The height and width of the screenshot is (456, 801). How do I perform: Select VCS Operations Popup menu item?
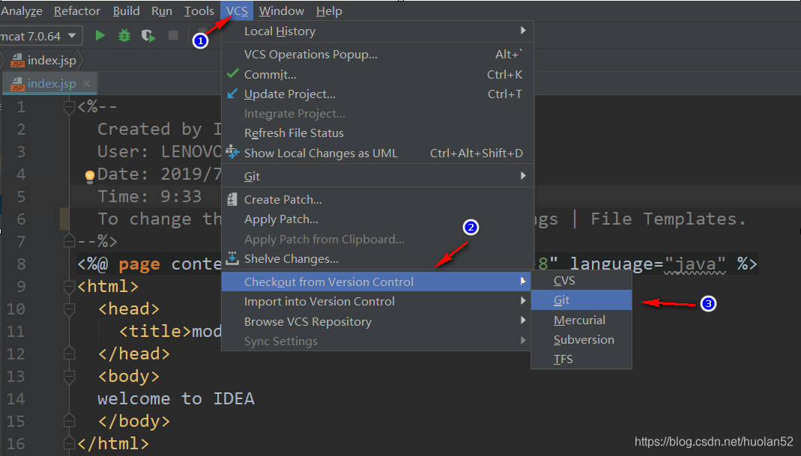[x=378, y=54]
